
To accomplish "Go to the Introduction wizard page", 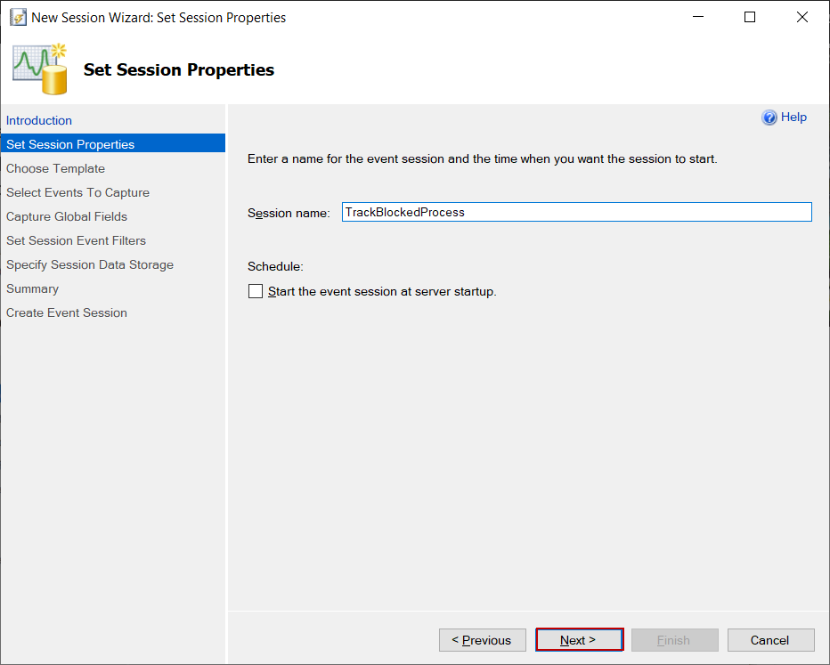I will (39, 120).
